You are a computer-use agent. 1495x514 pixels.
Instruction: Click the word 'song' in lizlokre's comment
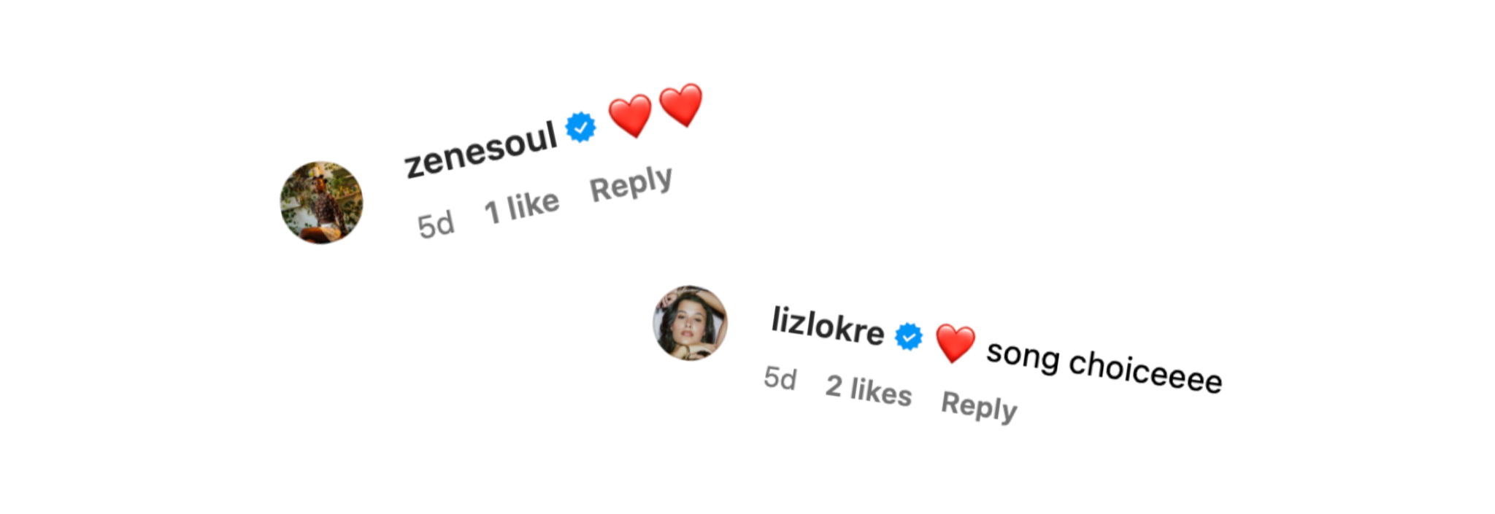tap(1023, 356)
